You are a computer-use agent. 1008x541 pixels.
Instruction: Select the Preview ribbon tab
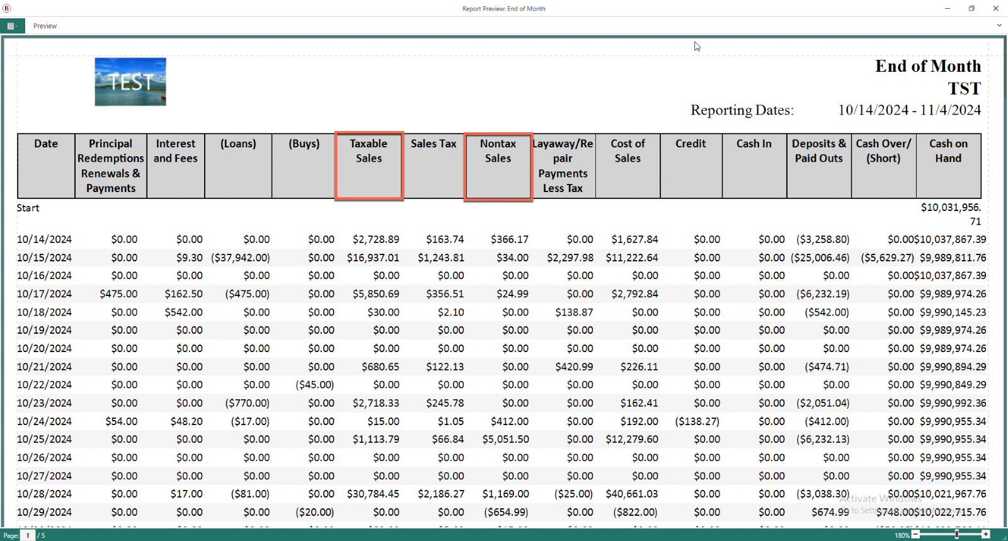click(x=45, y=26)
